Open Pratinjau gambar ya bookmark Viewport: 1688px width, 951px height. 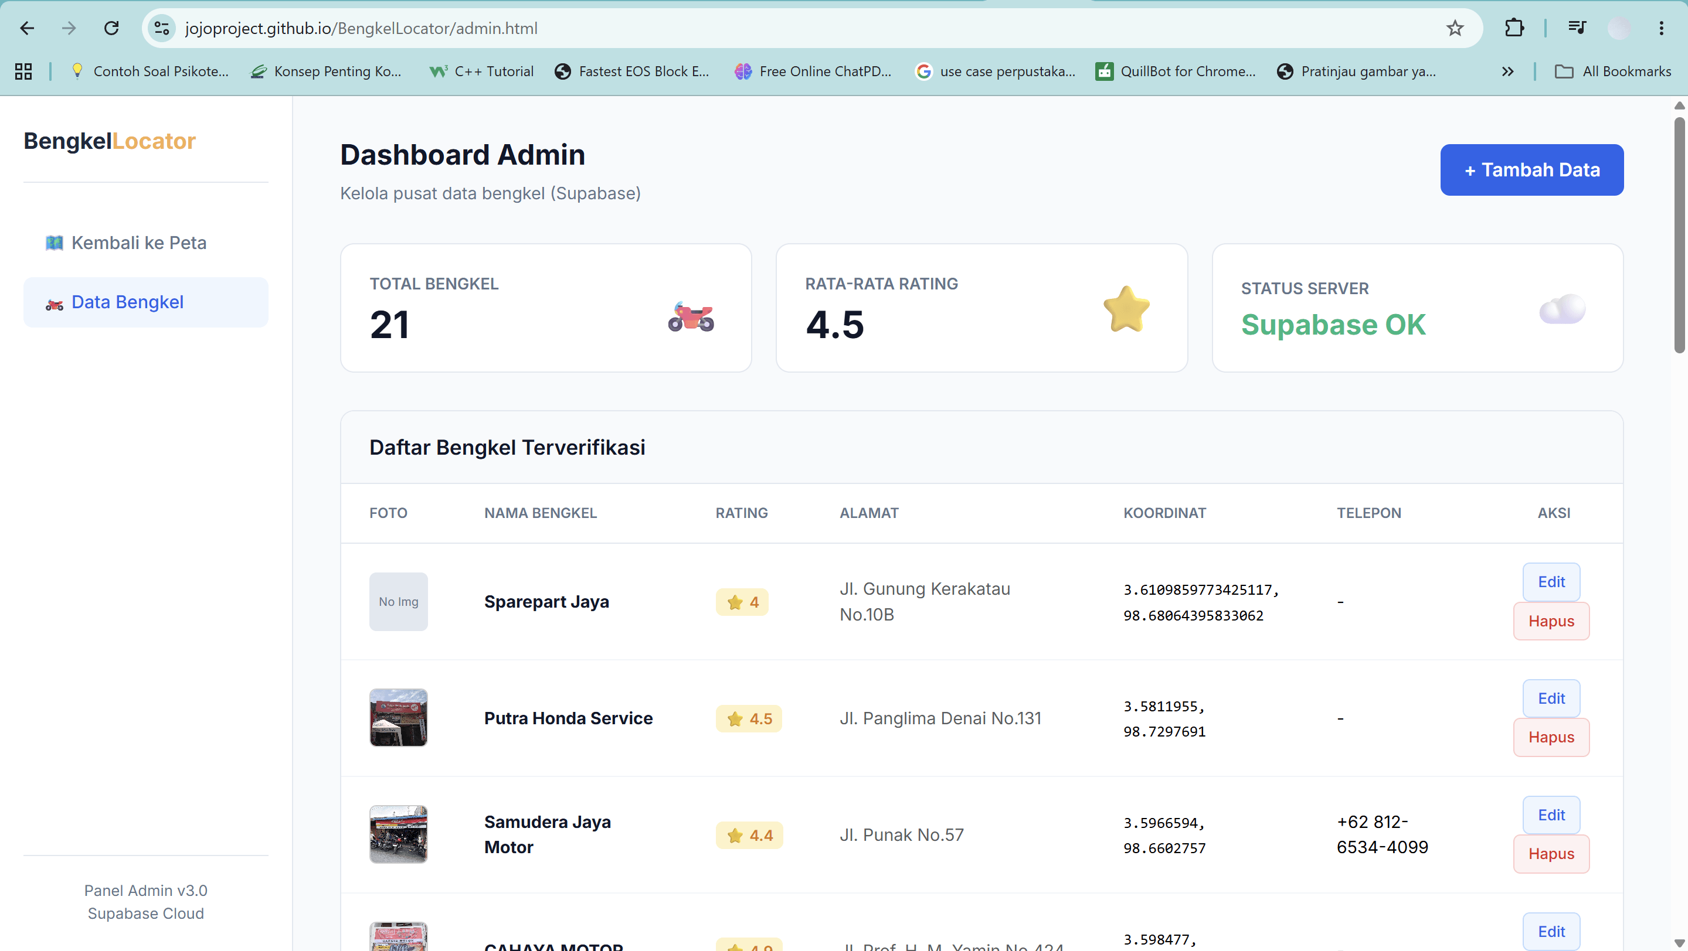click(x=1356, y=71)
